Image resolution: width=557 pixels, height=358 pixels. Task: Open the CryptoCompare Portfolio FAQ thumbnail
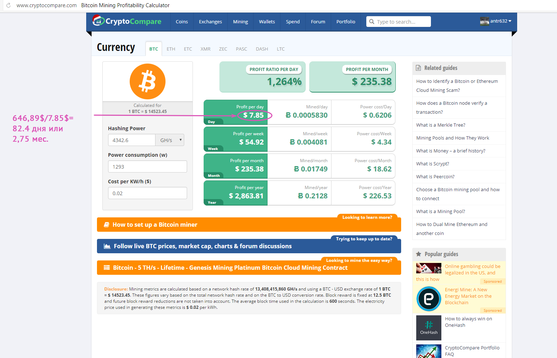point(429,351)
